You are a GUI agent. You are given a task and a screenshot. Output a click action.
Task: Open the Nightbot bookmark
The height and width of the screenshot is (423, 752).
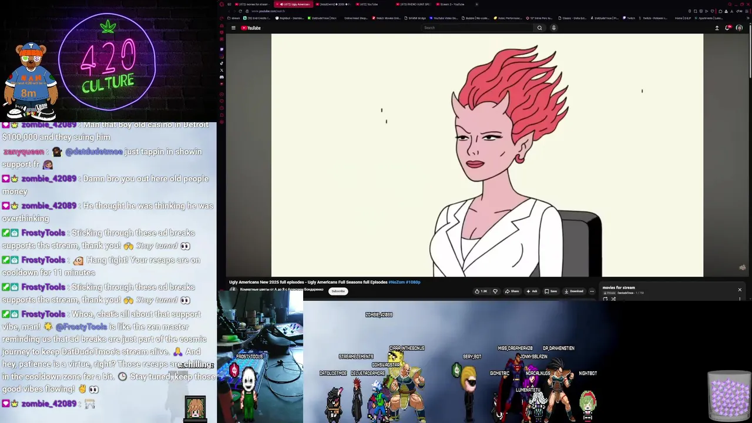(x=291, y=18)
